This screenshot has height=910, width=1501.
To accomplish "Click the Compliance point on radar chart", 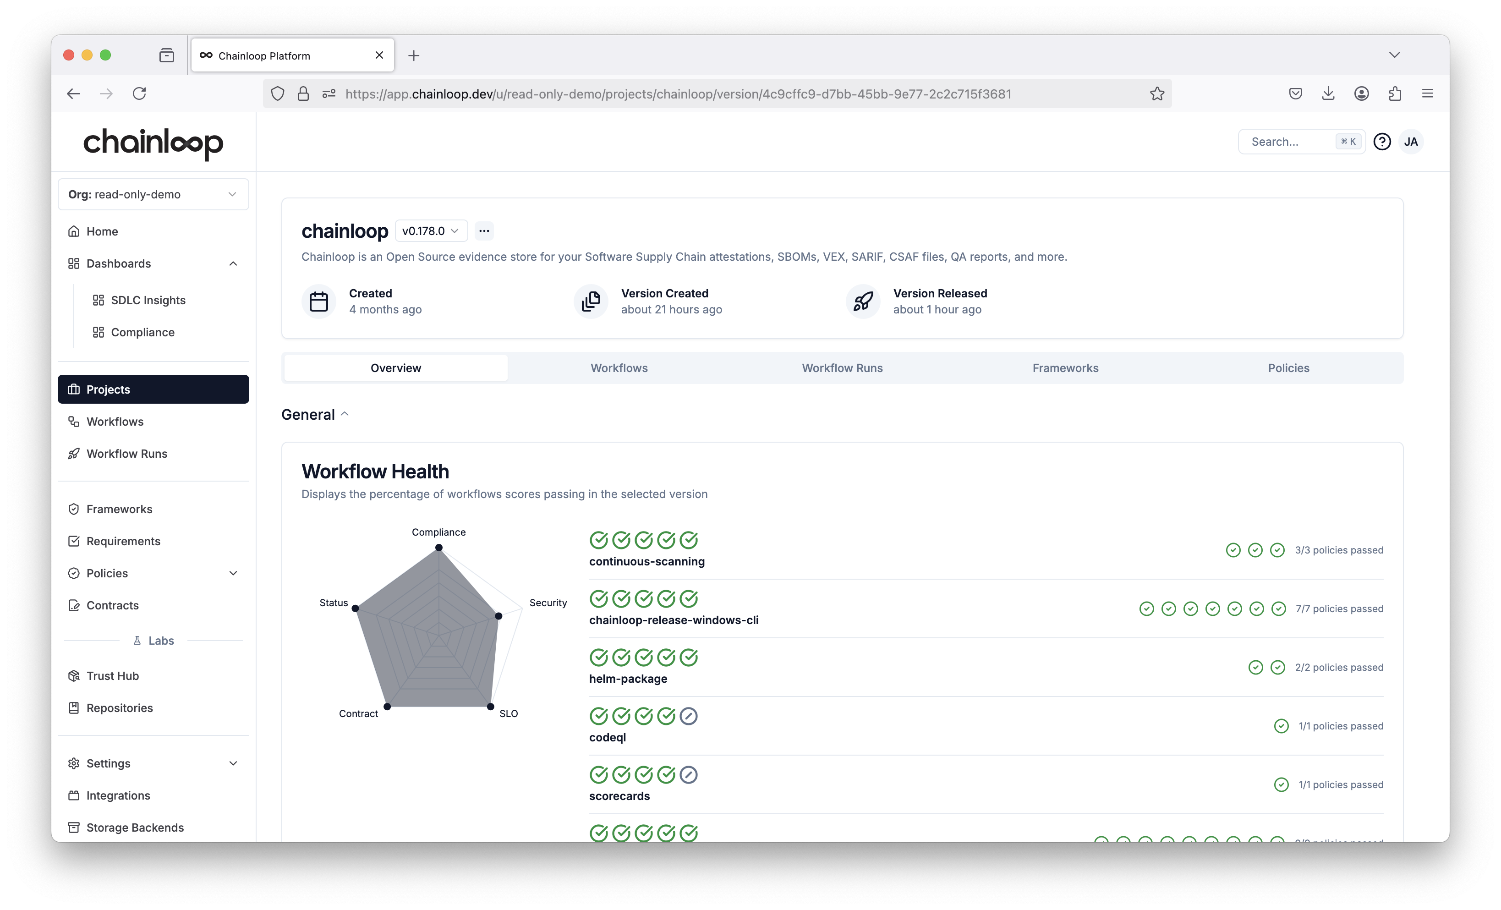I will [438, 548].
